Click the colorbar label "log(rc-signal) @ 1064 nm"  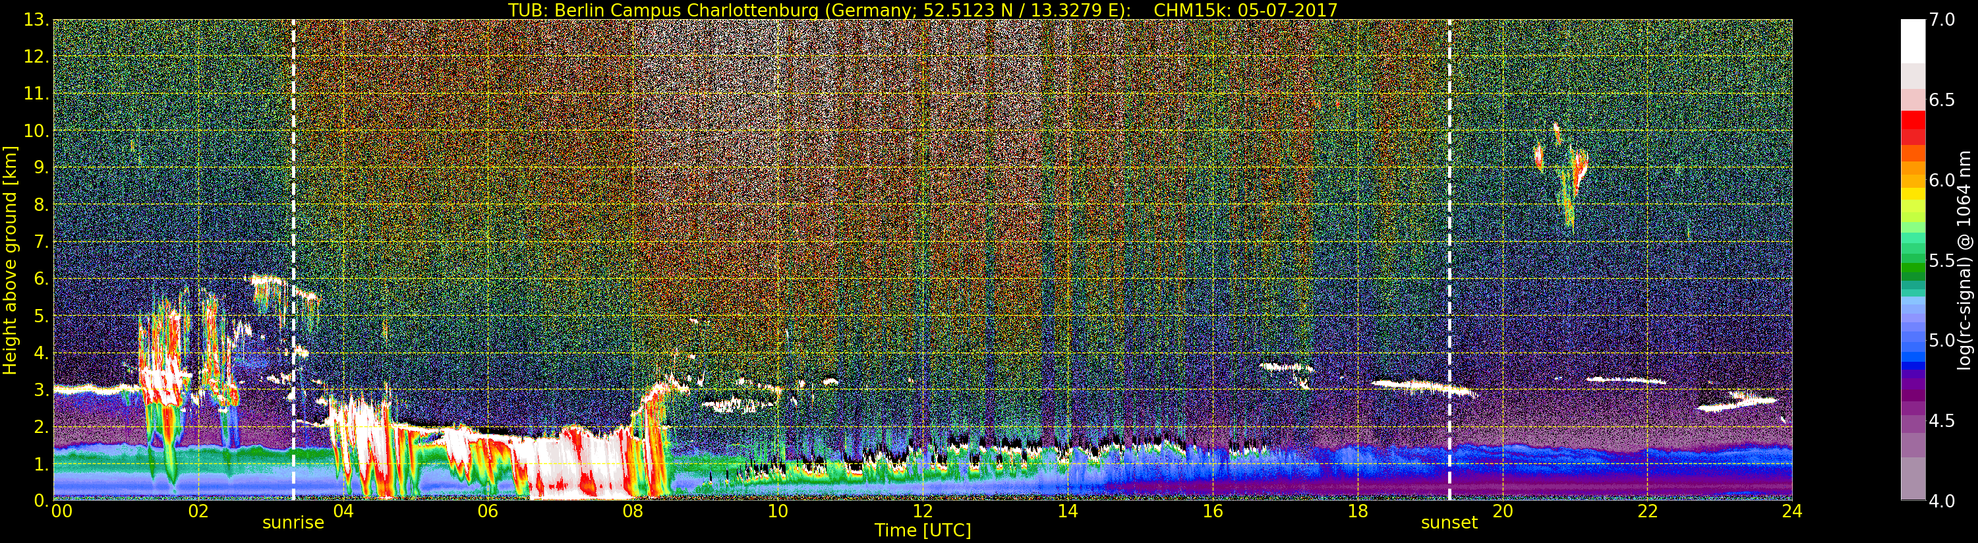click(x=1965, y=260)
